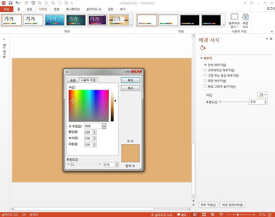Open 색 모델 RGB combo box

coord(95,126)
